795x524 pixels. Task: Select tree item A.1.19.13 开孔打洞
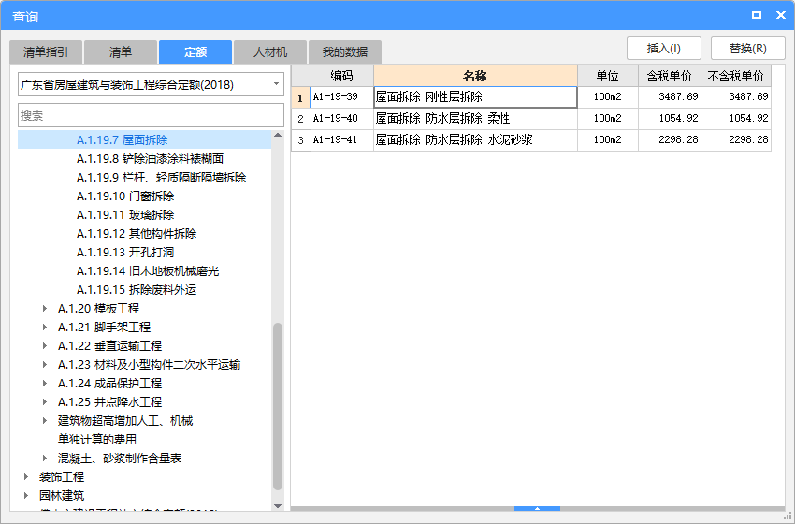pyautogui.click(x=125, y=253)
